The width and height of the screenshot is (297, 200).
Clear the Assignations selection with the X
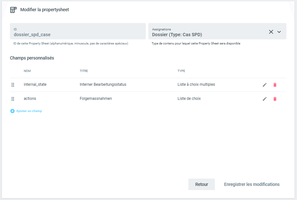[271, 32]
